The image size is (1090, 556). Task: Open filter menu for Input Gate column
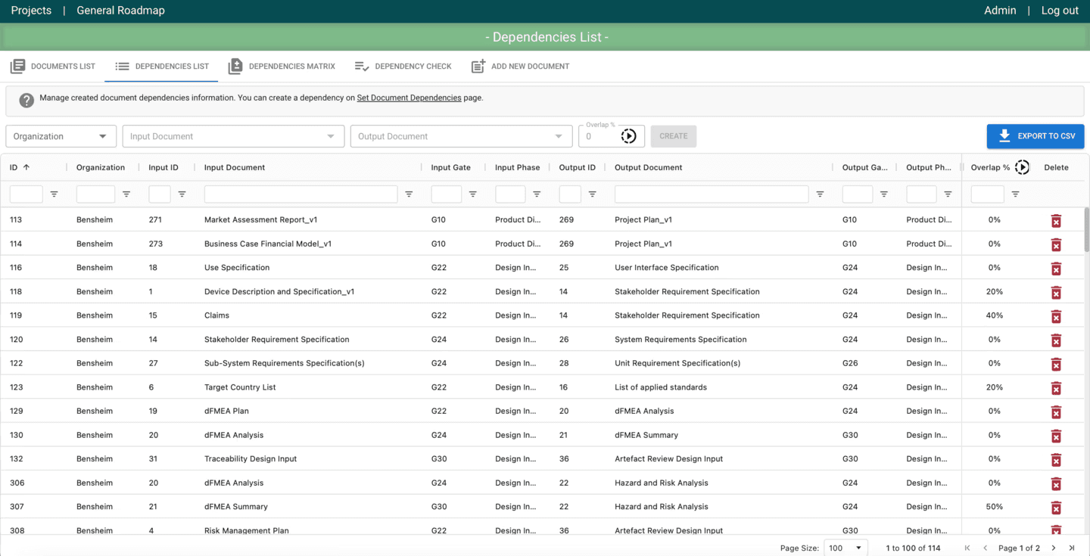tap(472, 194)
